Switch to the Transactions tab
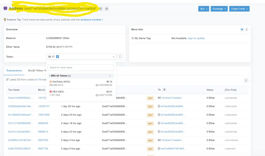Viewport: 265px width, 156px height. [14, 71]
